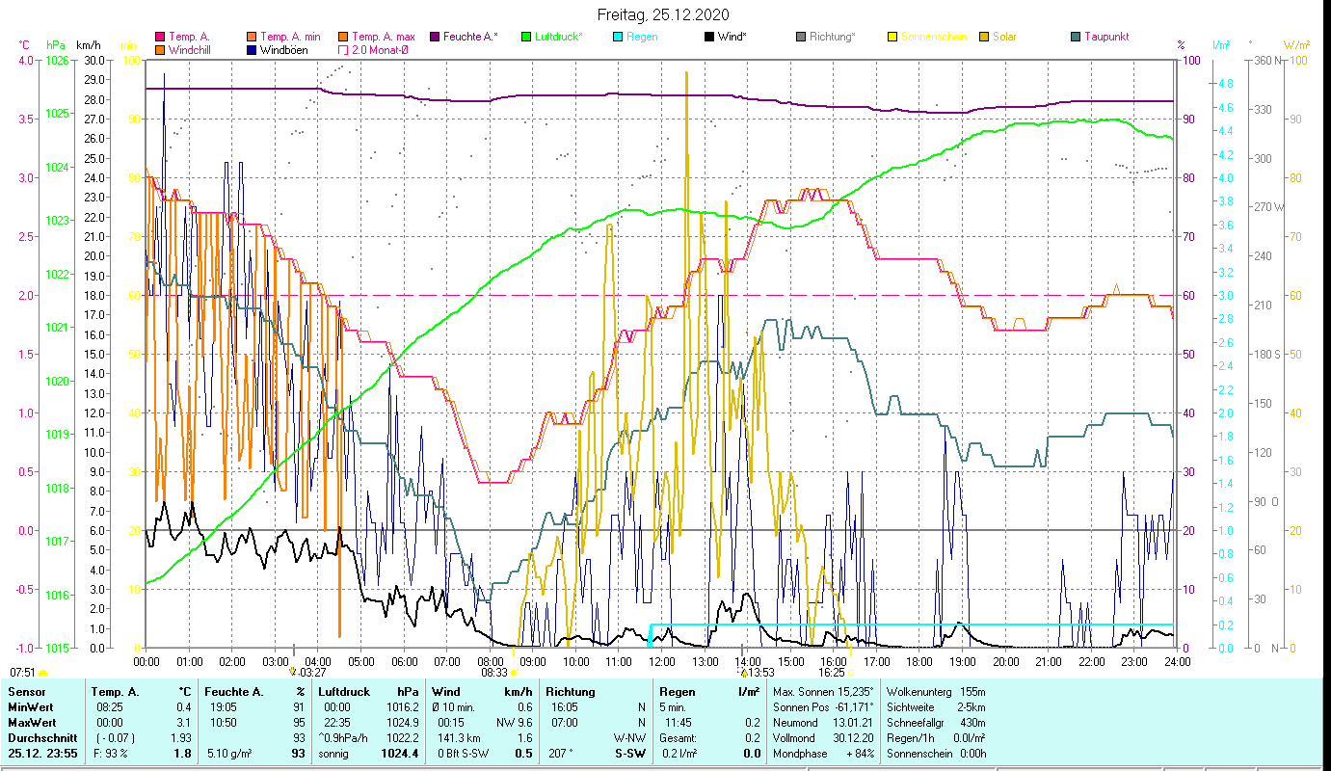The width and height of the screenshot is (1331, 771).
Task: Click the '141.3 km' wind run value
Action: pos(458,738)
